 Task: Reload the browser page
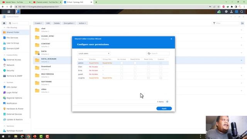11,7
